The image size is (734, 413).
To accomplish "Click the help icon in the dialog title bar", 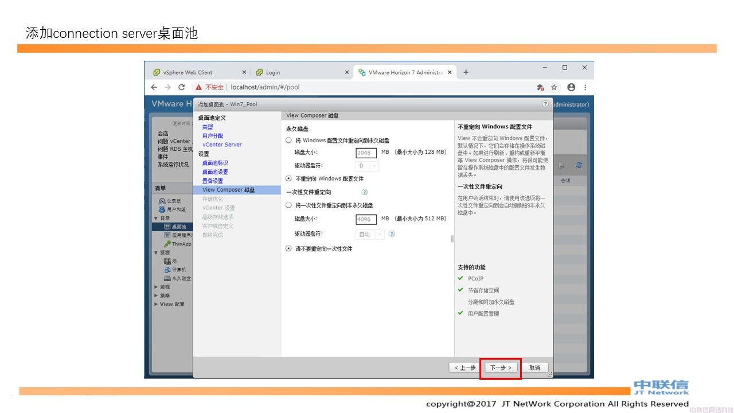I will [545, 104].
